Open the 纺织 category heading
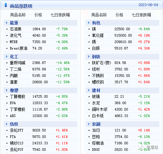Screen dimensions: 163x154 14,124
